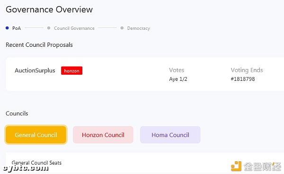
Task: Select the Democracy stage label
Action: pyautogui.click(x=139, y=28)
